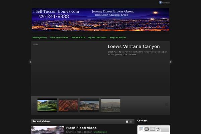The height and width of the screenshot is (134, 201).
Task: Click the Loews Ventana Canyon title
Action: pos(134,47)
